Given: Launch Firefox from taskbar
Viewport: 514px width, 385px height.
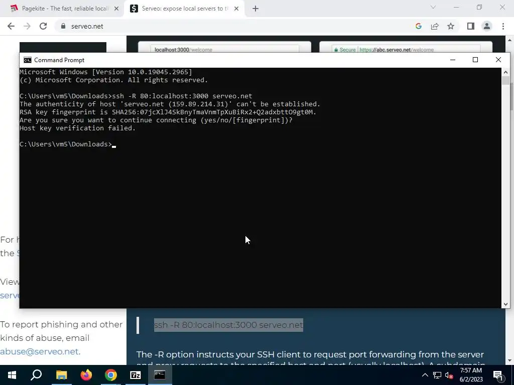Looking at the screenshot, I should (x=86, y=375).
